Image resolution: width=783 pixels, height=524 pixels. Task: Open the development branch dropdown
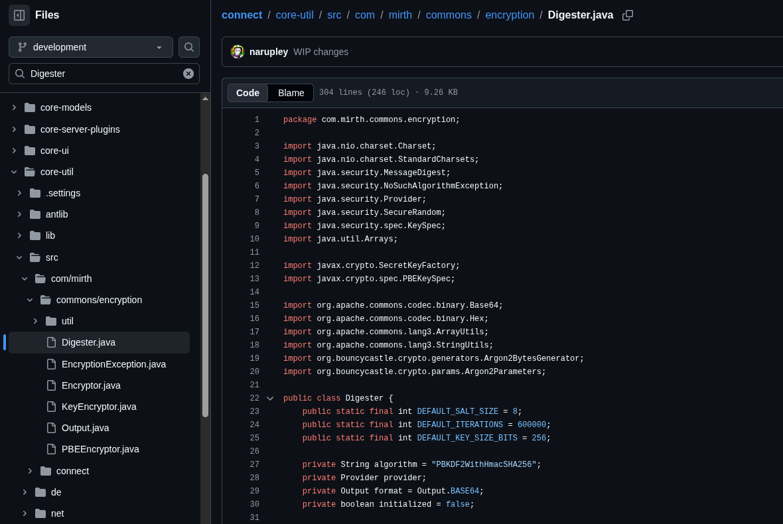91,47
